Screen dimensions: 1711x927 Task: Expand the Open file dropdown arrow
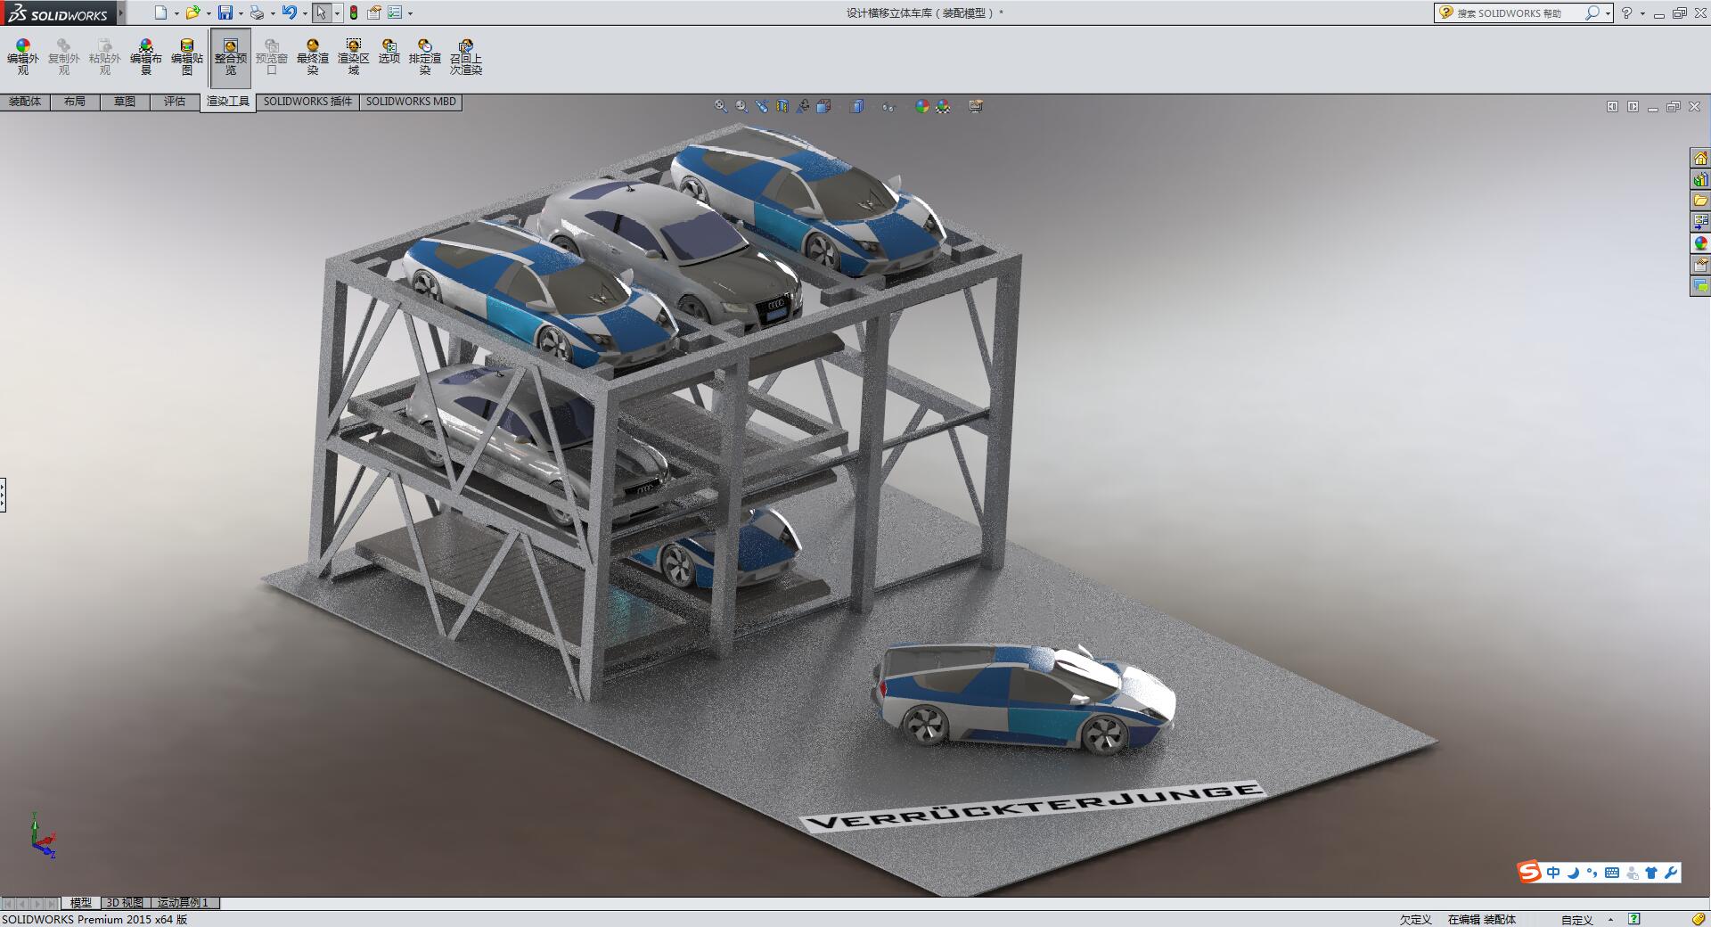point(209,13)
